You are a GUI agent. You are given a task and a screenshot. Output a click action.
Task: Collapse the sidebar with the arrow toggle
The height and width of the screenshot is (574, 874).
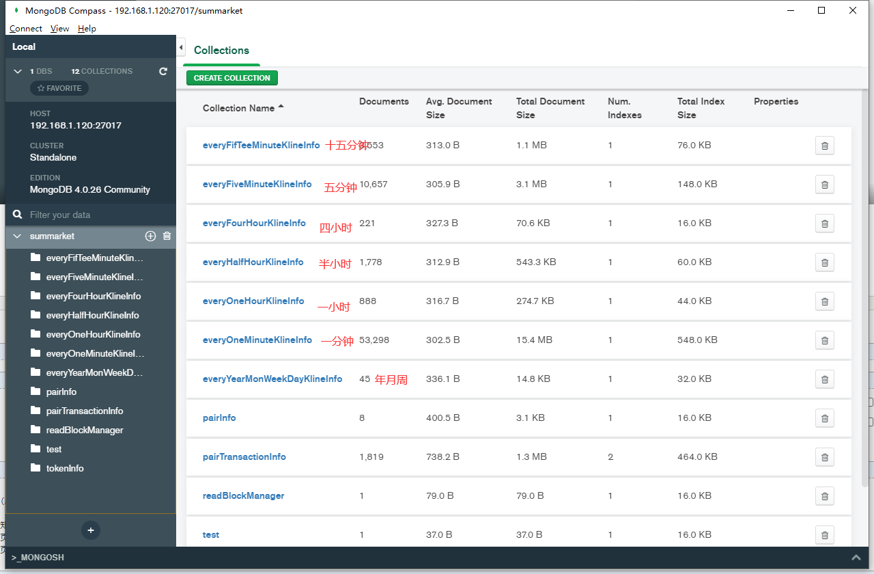(x=181, y=47)
